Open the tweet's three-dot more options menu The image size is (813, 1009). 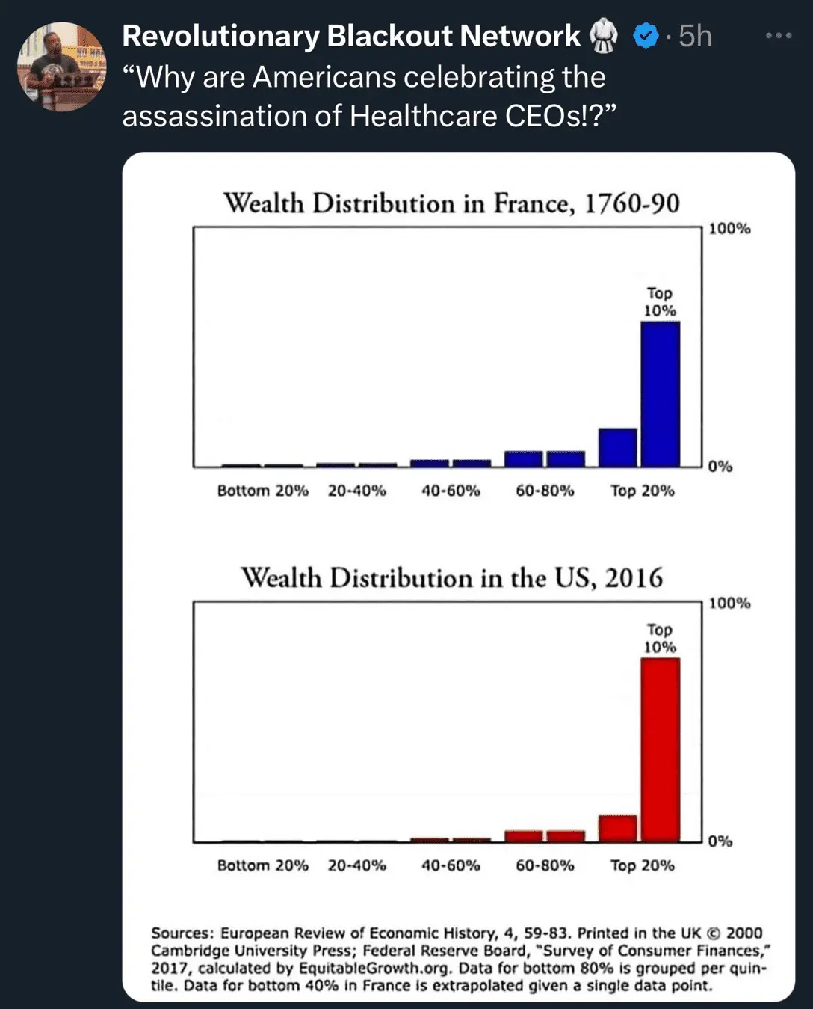click(778, 35)
